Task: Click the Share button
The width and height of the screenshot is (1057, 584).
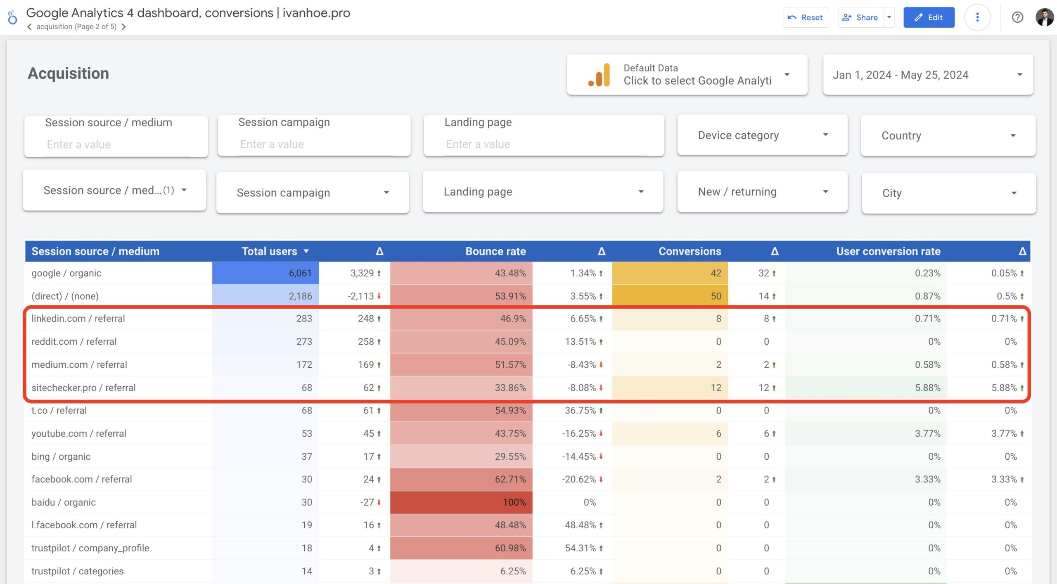Action: click(x=861, y=17)
